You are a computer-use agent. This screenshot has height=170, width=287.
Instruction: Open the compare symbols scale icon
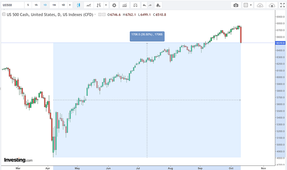click(135, 5)
